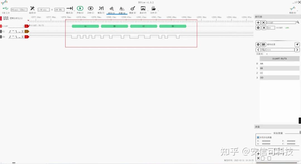Remove all decoders with top X button

[x=264, y=23]
